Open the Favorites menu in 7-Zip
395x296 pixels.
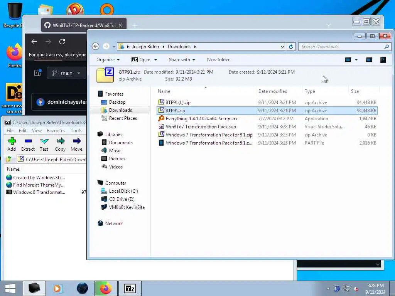56,130
